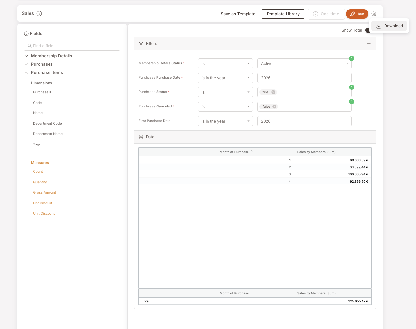The width and height of the screenshot is (416, 329).
Task: Select the Gross Amount measure
Action: click(45, 193)
